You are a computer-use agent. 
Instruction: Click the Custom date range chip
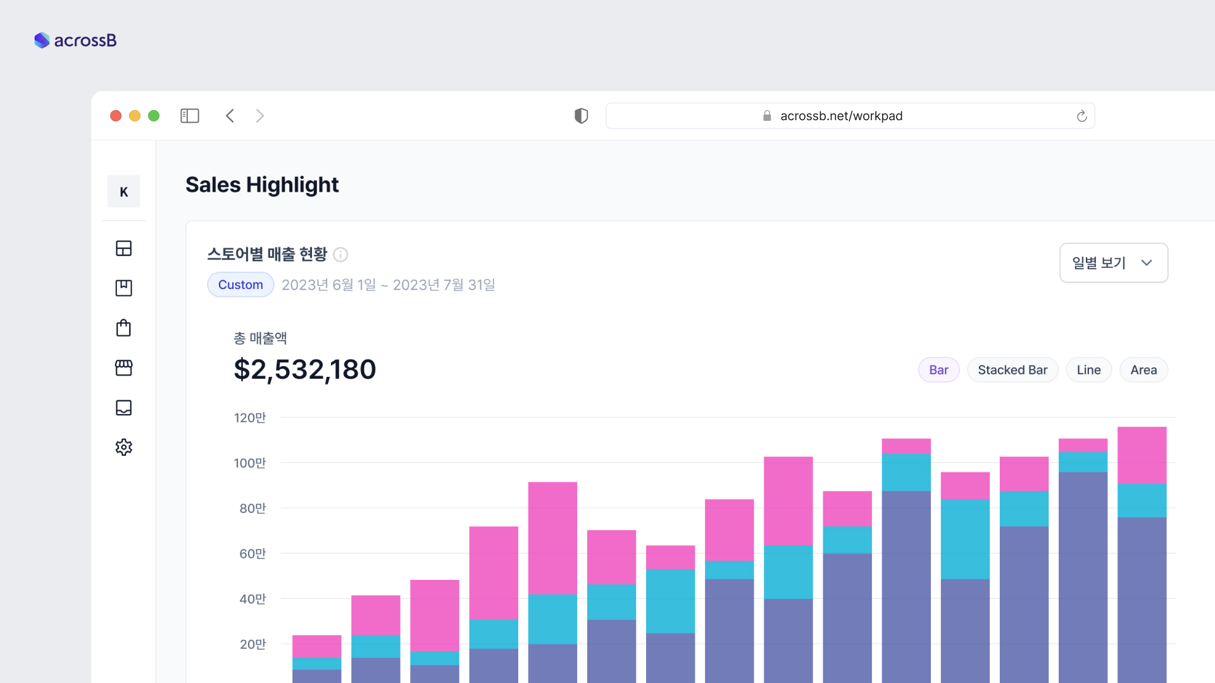pos(240,285)
